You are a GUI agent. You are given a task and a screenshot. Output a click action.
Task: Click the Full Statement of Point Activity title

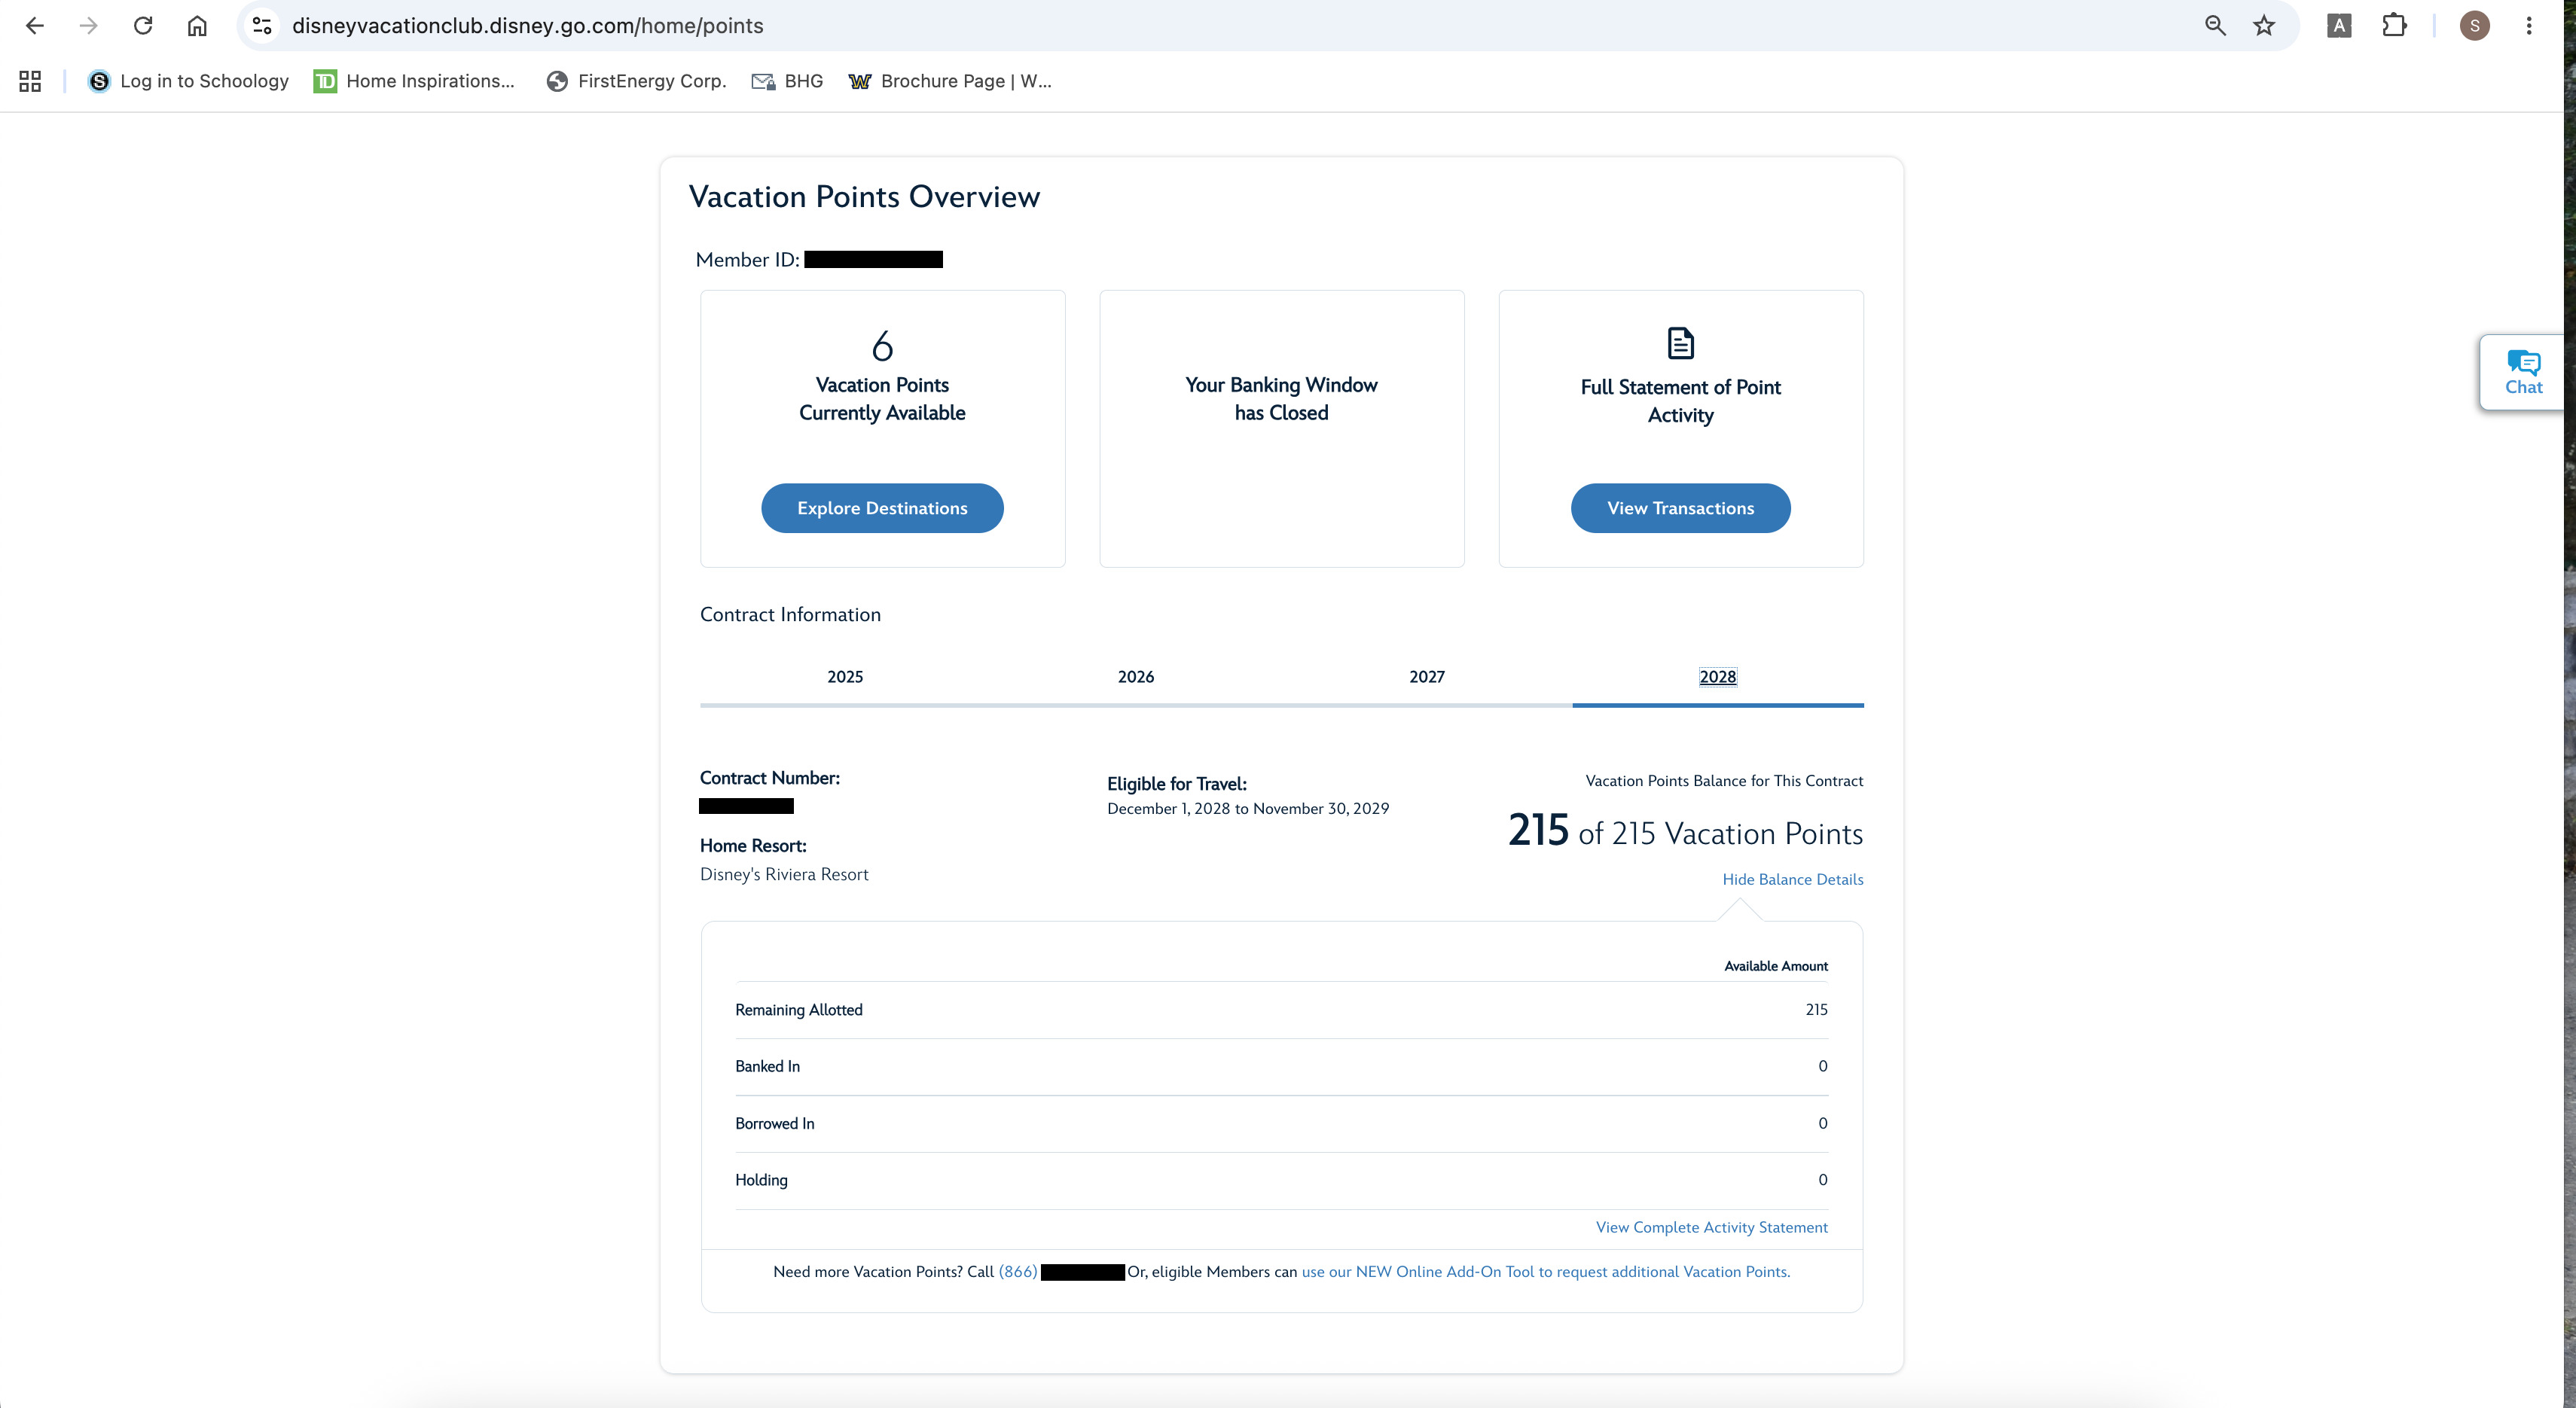coord(1680,401)
